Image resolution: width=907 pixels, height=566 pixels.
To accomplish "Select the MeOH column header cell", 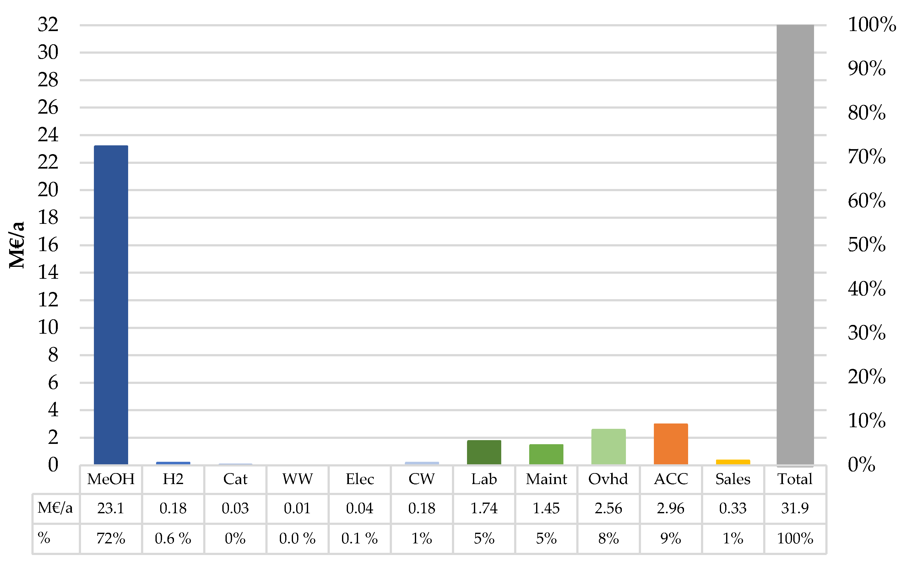I will pos(111,479).
